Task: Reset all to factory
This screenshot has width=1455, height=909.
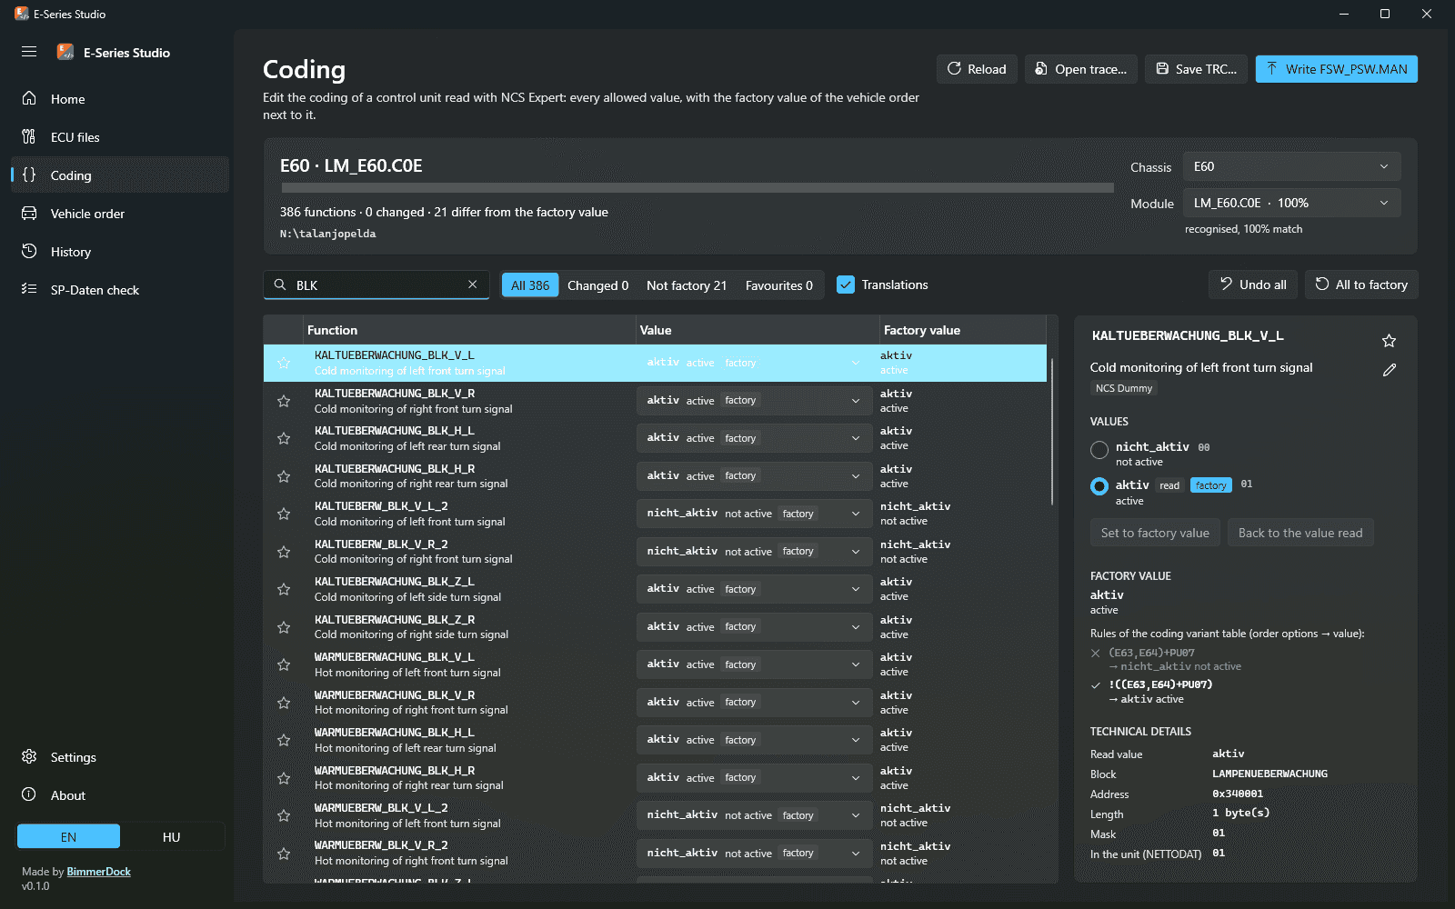Action: coord(1361,285)
